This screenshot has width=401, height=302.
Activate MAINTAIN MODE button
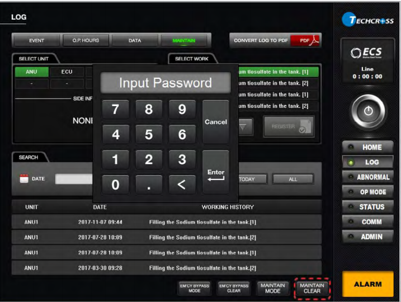click(x=272, y=288)
